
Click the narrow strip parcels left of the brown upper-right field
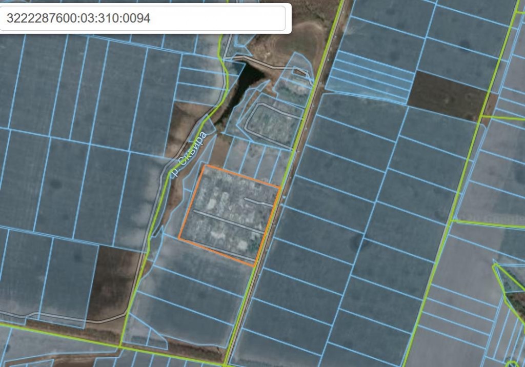pyautogui.click(x=369, y=77)
